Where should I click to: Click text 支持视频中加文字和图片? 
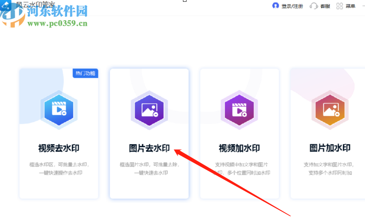pos(242,164)
